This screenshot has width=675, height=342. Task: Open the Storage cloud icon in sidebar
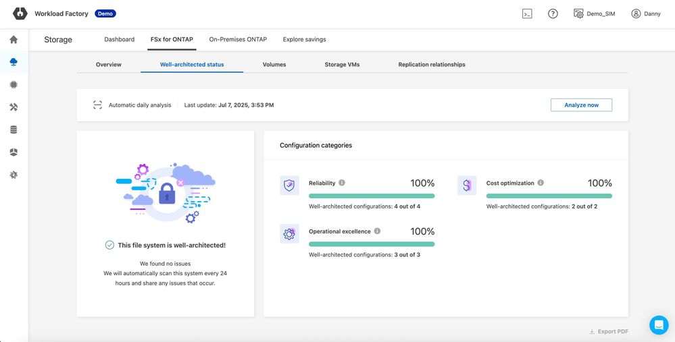[14, 62]
